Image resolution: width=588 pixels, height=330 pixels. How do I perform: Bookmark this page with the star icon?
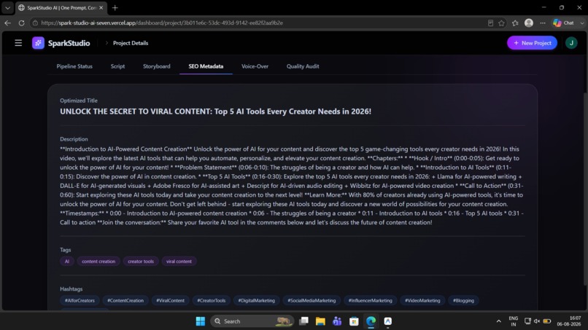tap(501, 23)
